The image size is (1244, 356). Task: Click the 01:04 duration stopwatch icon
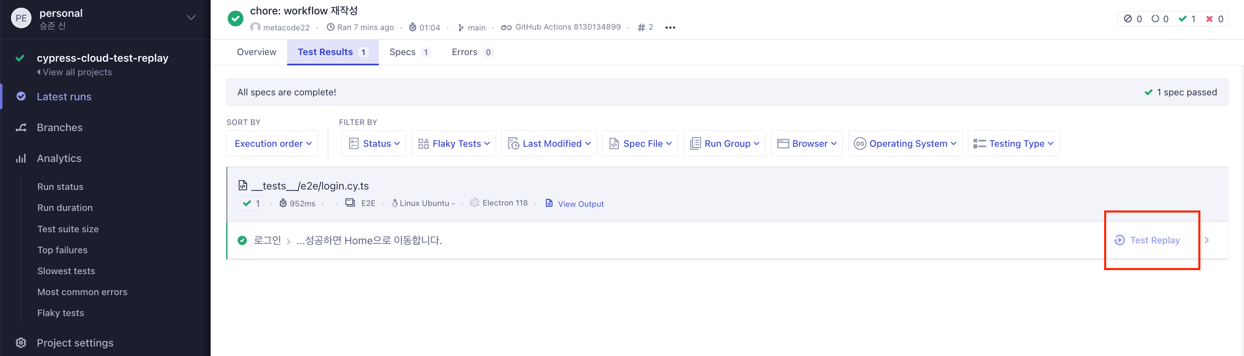413,28
